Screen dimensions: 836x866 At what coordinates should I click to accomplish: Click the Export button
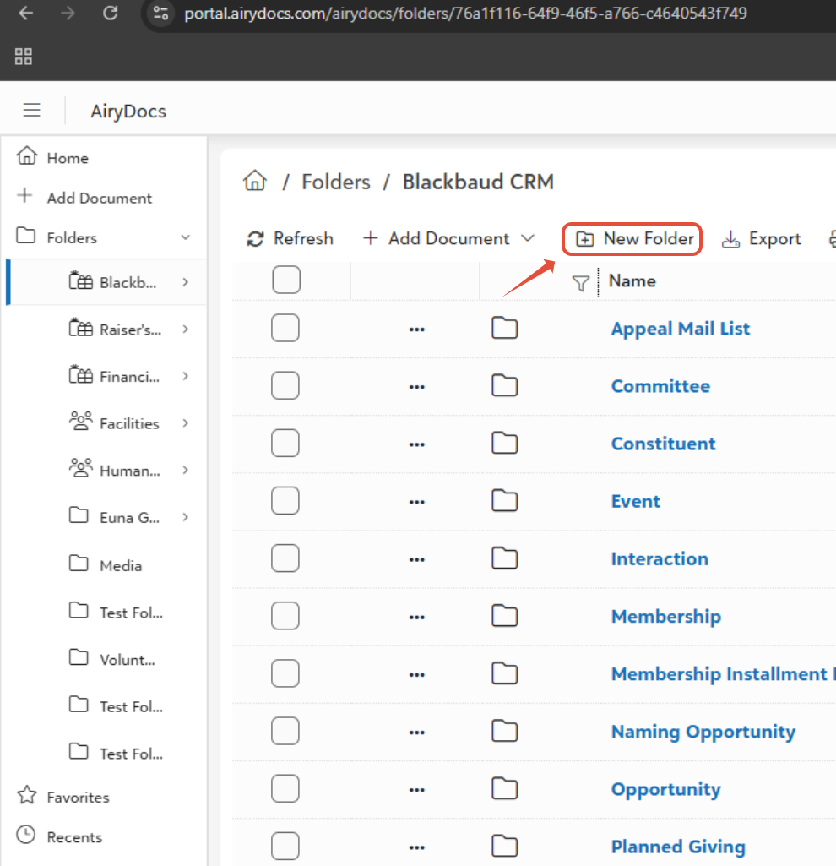762,238
